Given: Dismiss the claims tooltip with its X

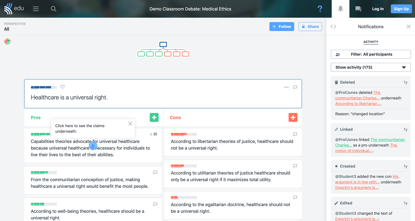Looking at the screenshot, I should point(130,123).
